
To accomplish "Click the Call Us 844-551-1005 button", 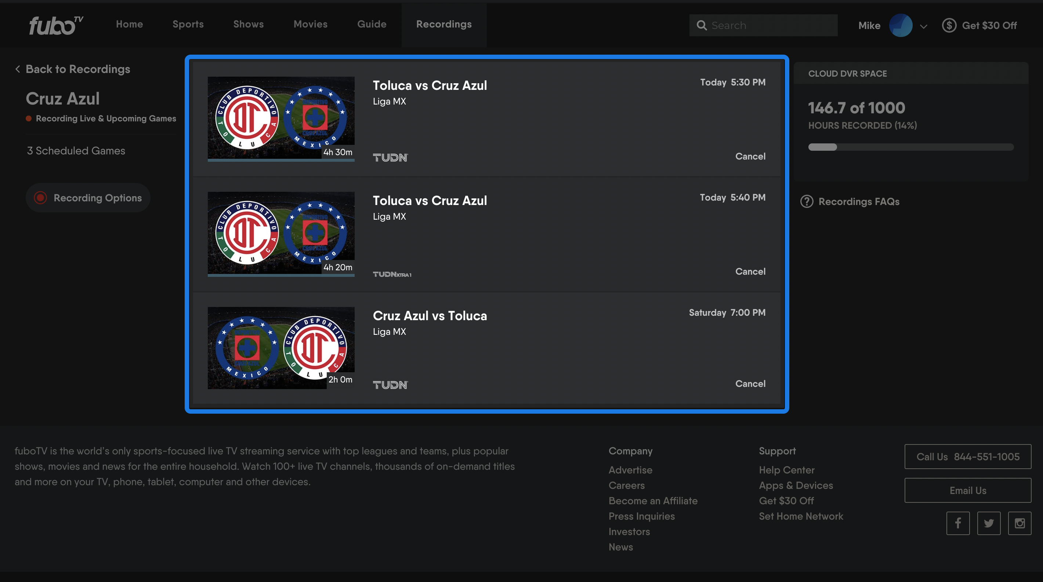I will tap(968, 457).
